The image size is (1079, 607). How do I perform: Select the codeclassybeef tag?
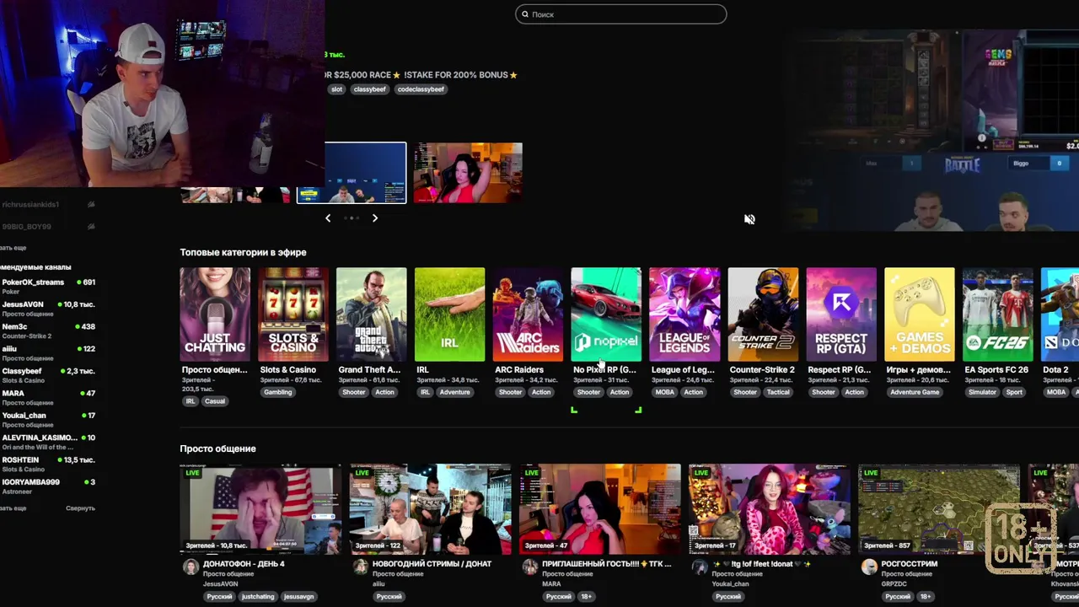421,89
